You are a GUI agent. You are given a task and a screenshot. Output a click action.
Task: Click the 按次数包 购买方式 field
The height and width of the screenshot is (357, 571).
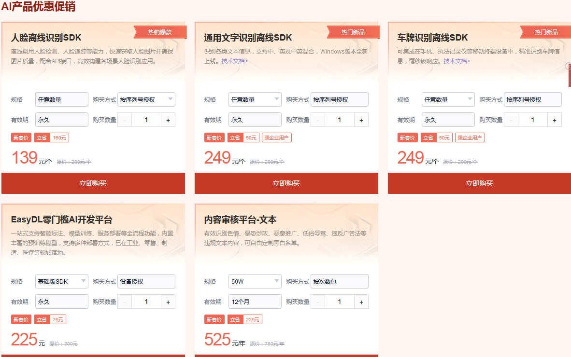click(x=340, y=281)
